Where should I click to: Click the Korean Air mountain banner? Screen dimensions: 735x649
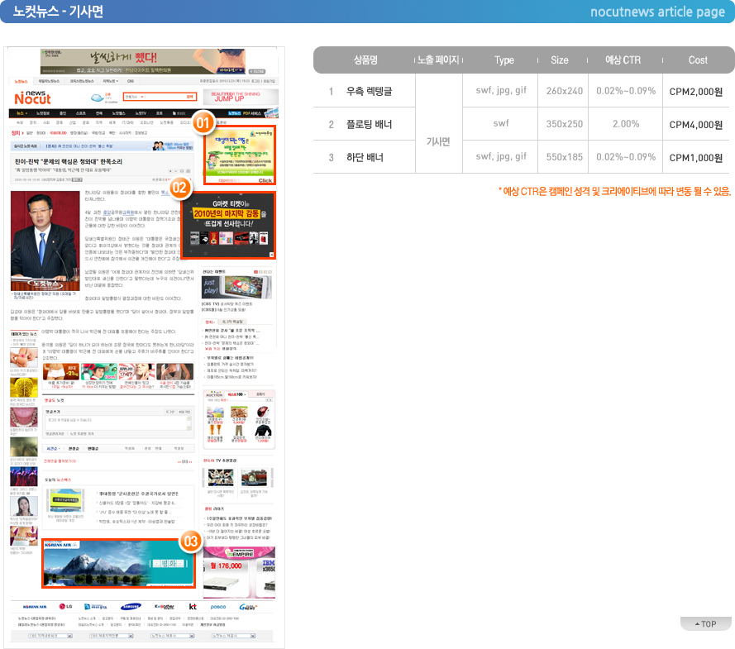coord(118,563)
